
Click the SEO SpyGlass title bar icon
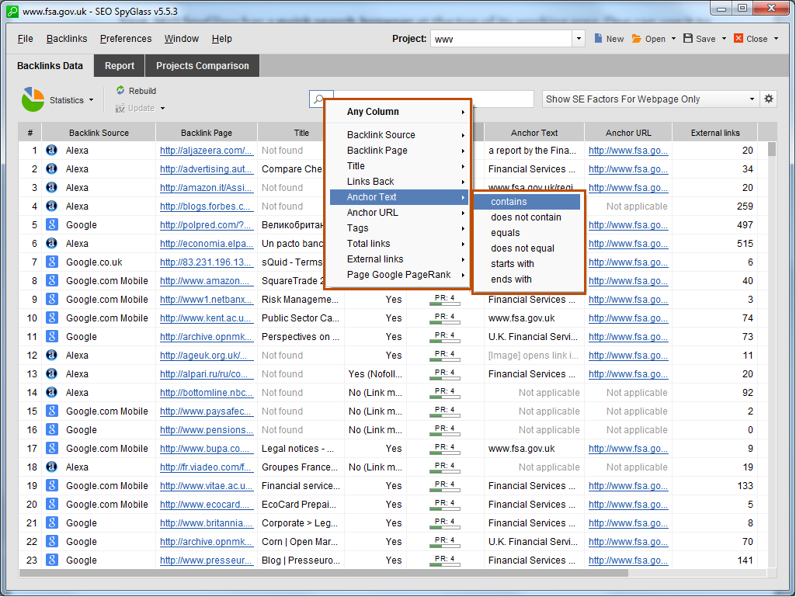(12, 11)
